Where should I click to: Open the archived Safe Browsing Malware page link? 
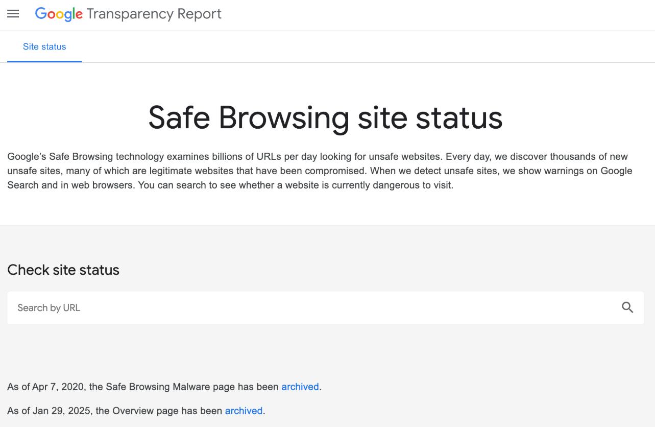pyautogui.click(x=299, y=387)
